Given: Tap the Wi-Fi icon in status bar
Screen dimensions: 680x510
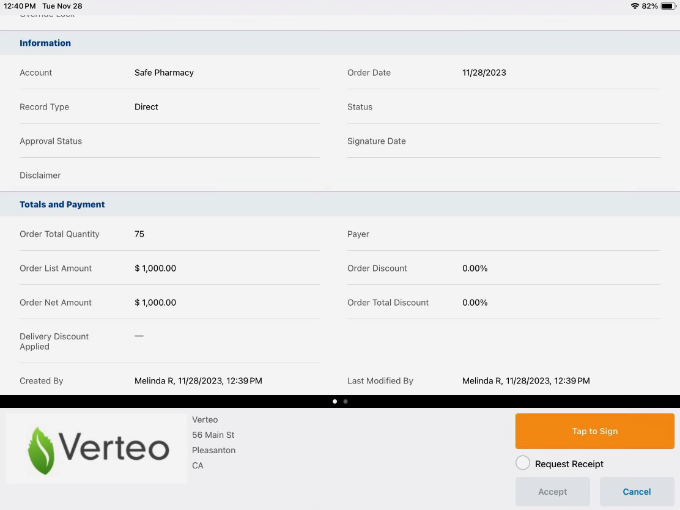Looking at the screenshot, I should tap(635, 6).
